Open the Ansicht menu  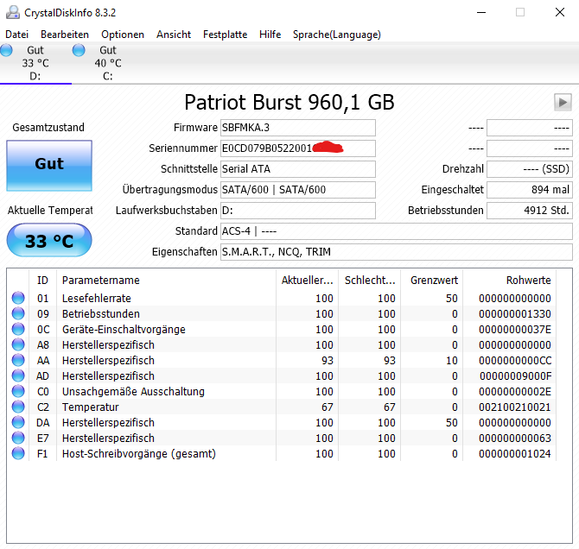174,35
